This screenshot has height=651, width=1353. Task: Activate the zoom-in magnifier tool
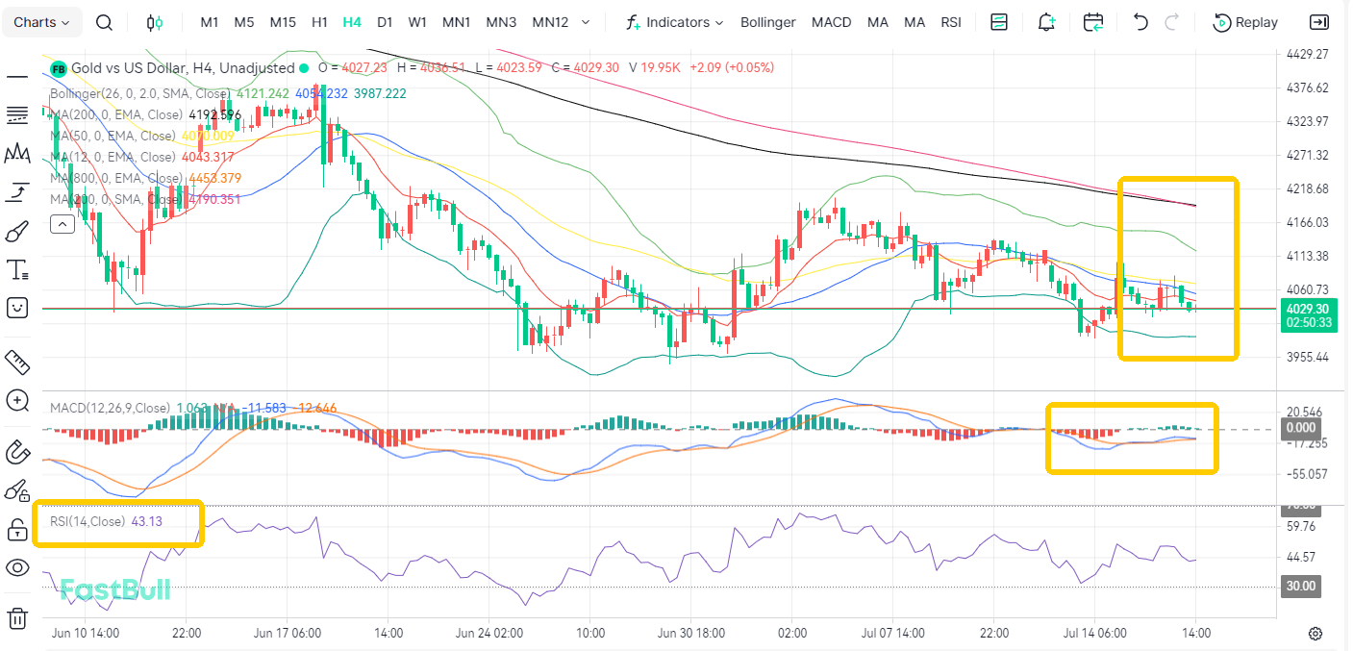coord(16,401)
